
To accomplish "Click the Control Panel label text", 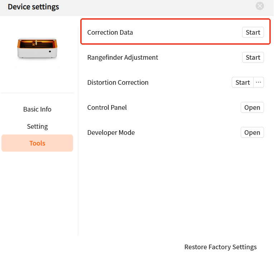I will pos(107,108).
